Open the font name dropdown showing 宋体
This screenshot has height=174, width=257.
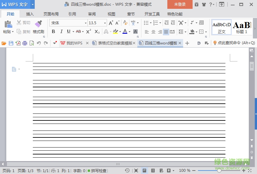coord(85,23)
